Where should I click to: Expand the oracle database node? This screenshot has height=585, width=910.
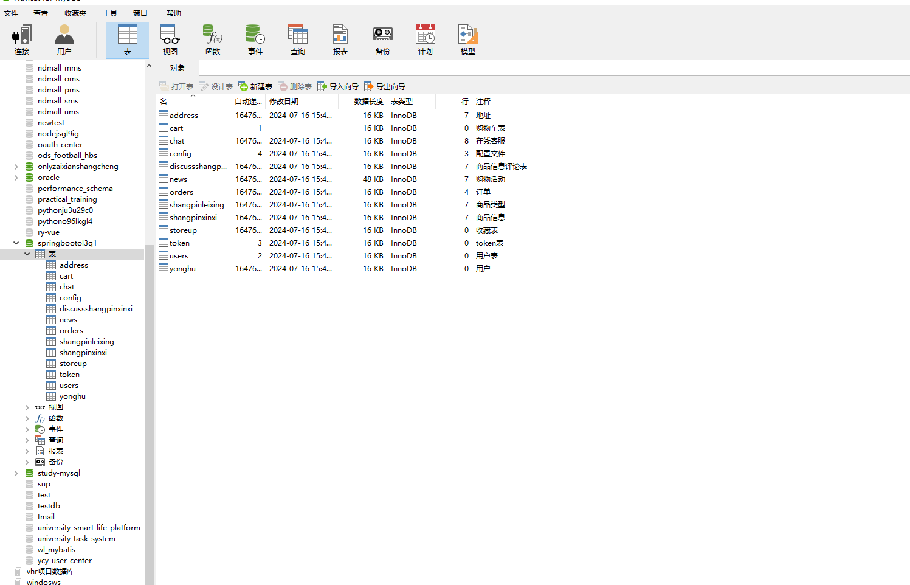pyautogui.click(x=16, y=178)
